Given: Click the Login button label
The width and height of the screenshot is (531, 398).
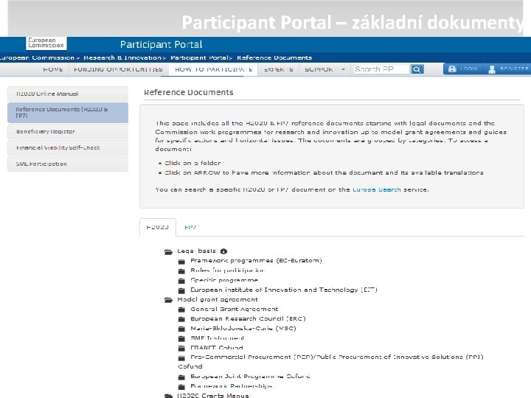Looking at the screenshot, I should (x=469, y=69).
